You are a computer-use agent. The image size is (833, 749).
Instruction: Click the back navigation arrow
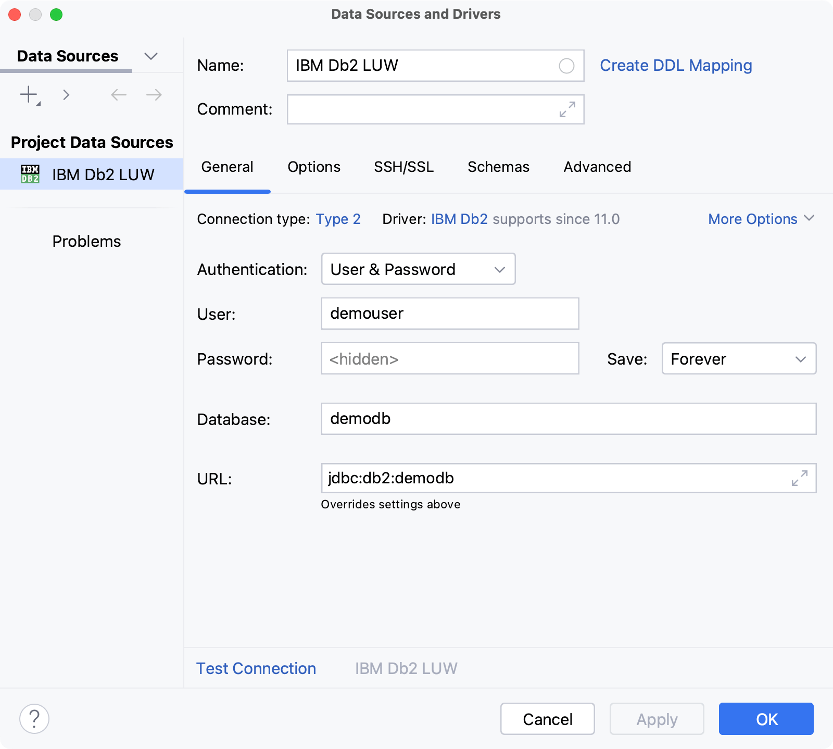(118, 94)
